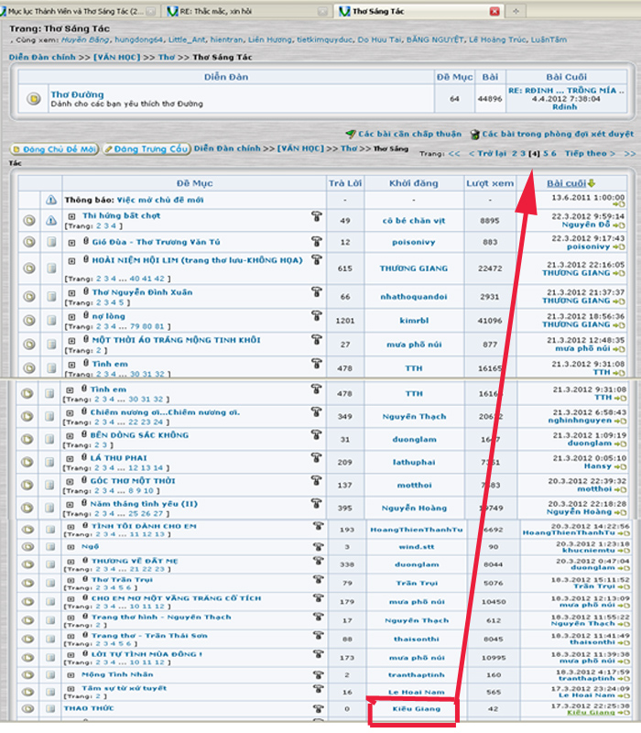This screenshot has height=733, width=641.
Task: Expand the 'Gió Đùa - Thơ Trương Văn Tú' preview
Action: coord(71,243)
